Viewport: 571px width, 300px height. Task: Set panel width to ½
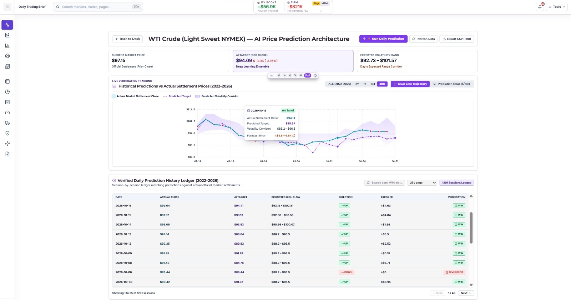point(290,75)
